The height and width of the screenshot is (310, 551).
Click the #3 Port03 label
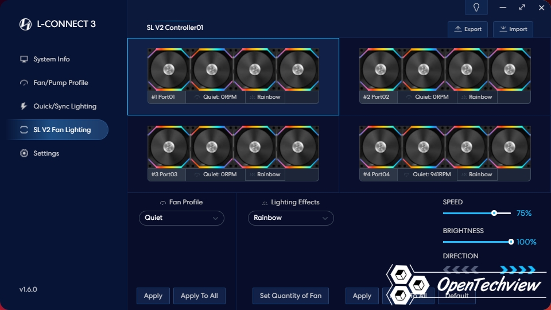(x=164, y=175)
